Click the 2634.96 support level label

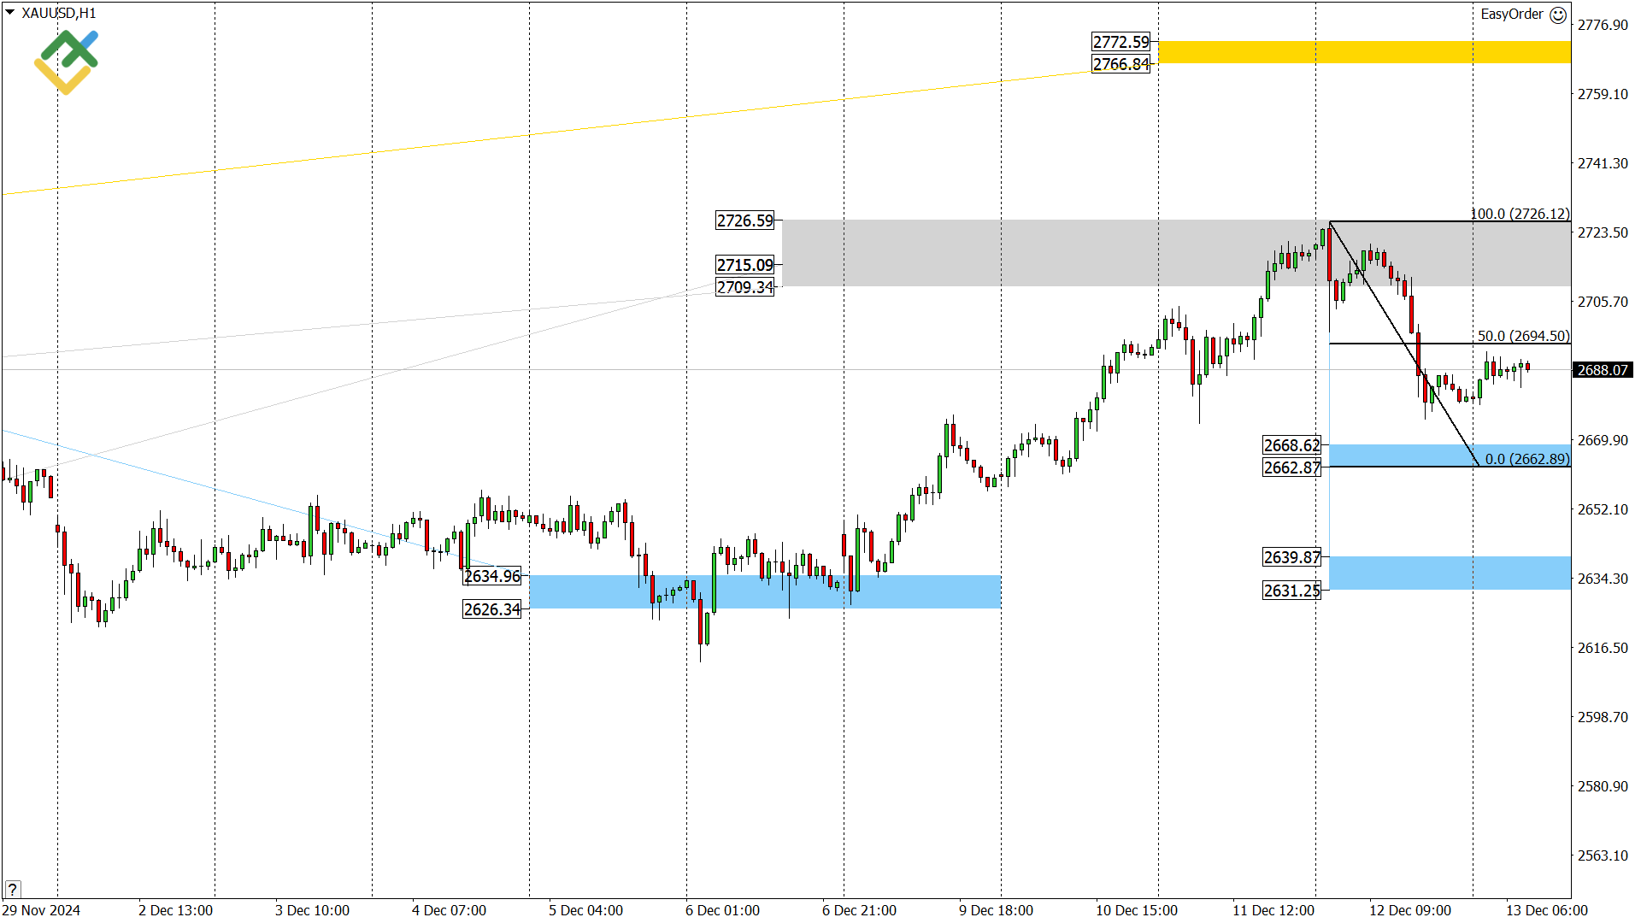pyautogui.click(x=492, y=577)
